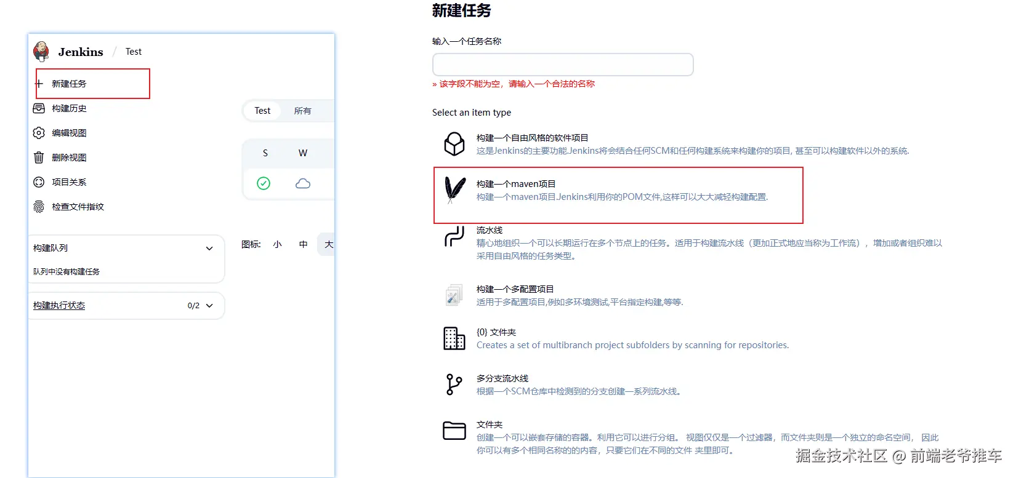
Task: Click the 图标: size label
Action: tap(251, 244)
